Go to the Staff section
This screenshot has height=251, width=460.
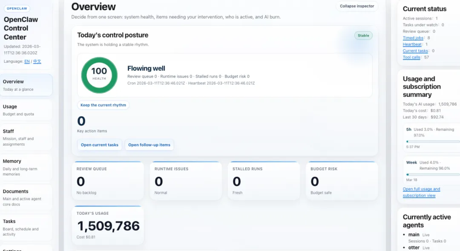click(26, 137)
